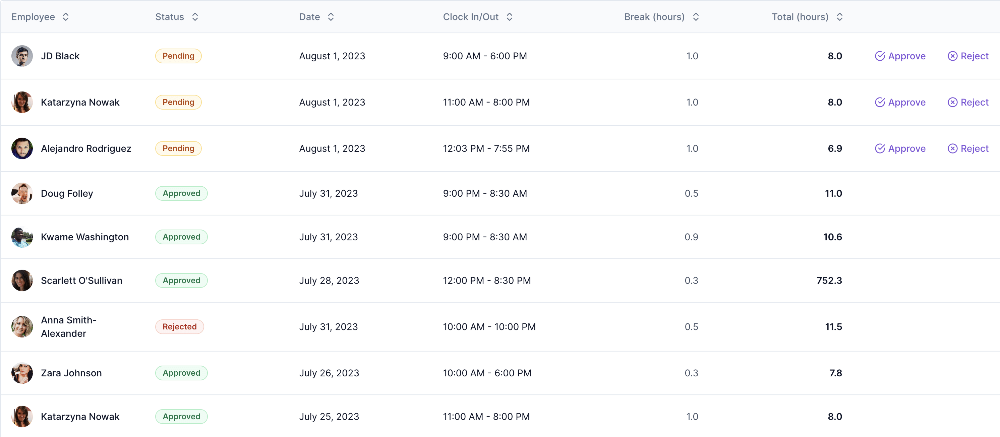The image size is (1000, 437).
Task: Open Zara Johnson's employee name
Action: click(71, 373)
